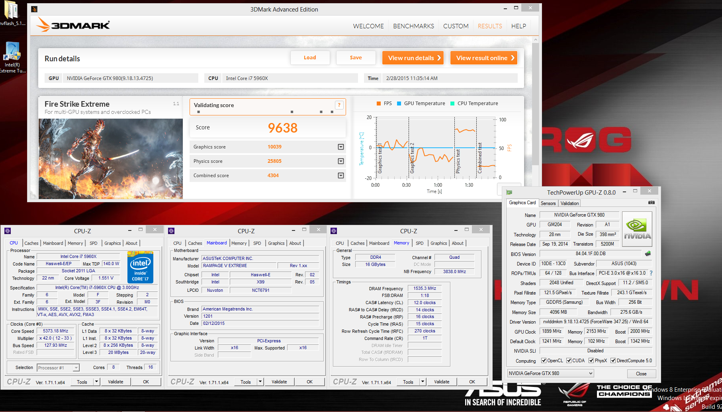Open SPD tab in Mainboard CPU-Z window
This screenshot has height=412, width=722.
coord(257,243)
